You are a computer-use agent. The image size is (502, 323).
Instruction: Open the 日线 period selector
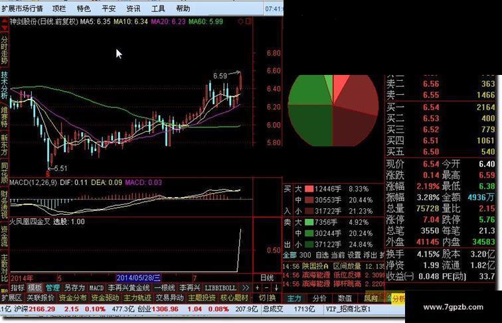(x=266, y=278)
